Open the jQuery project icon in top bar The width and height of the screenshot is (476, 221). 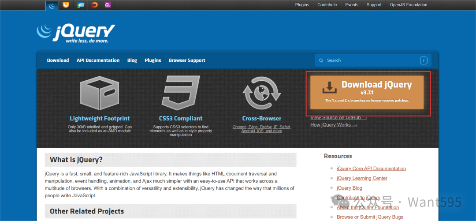point(52,5)
